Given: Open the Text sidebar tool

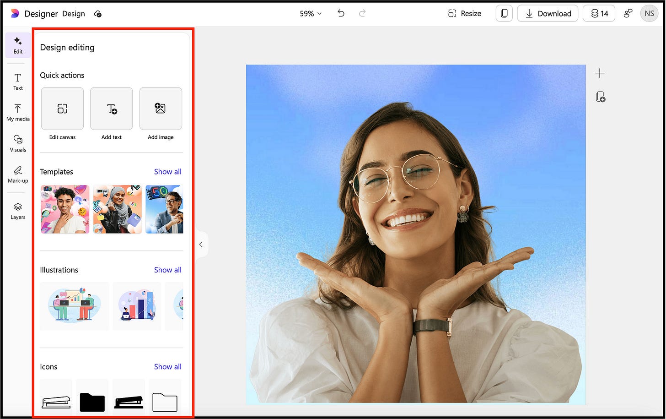Looking at the screenshot, I should coord(18,82).
